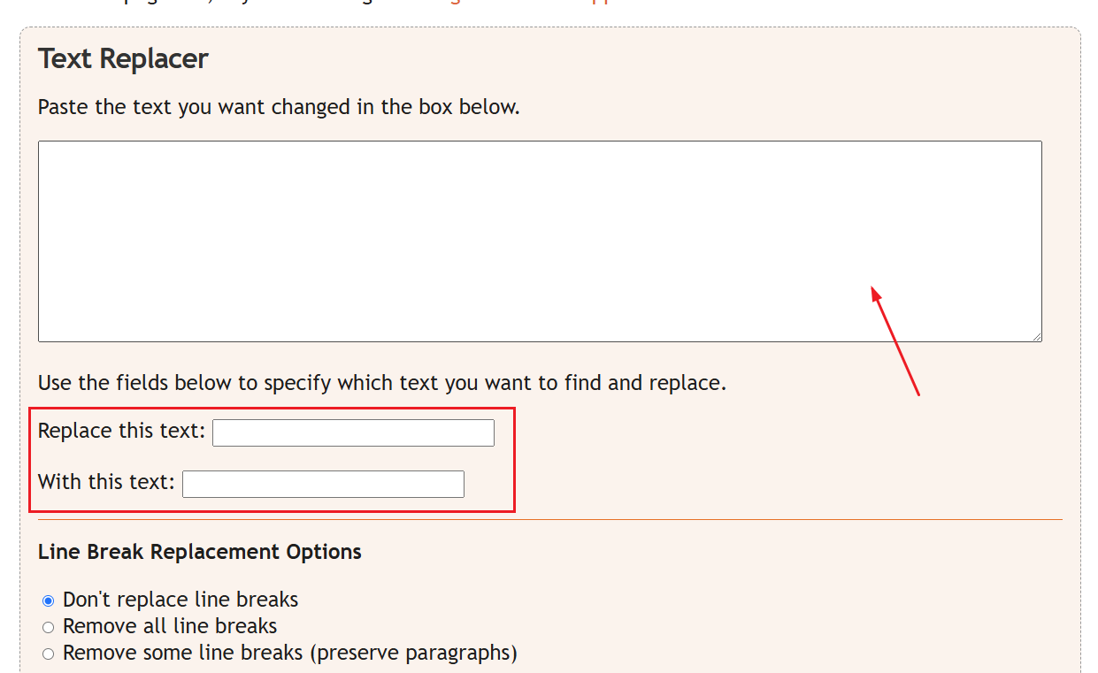Click the "With this text:" label
This screenshot has width=1098, height=673.
pos(106,483)
